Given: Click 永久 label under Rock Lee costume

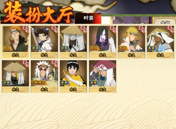Looking at the screenshot, I should tap(73, 90).
